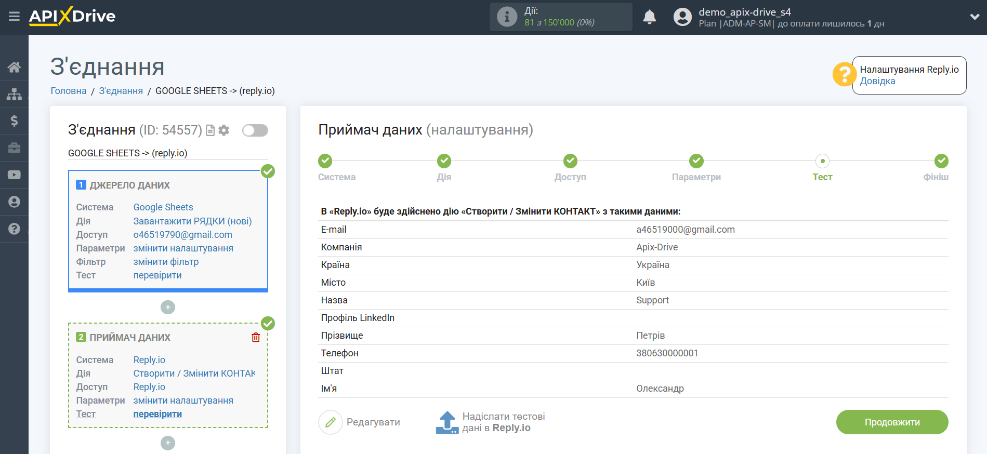The height and width of the screenshot is (454, 987).
Task: Open the YouTube video sidebar icon
Action: coord(14,175)
